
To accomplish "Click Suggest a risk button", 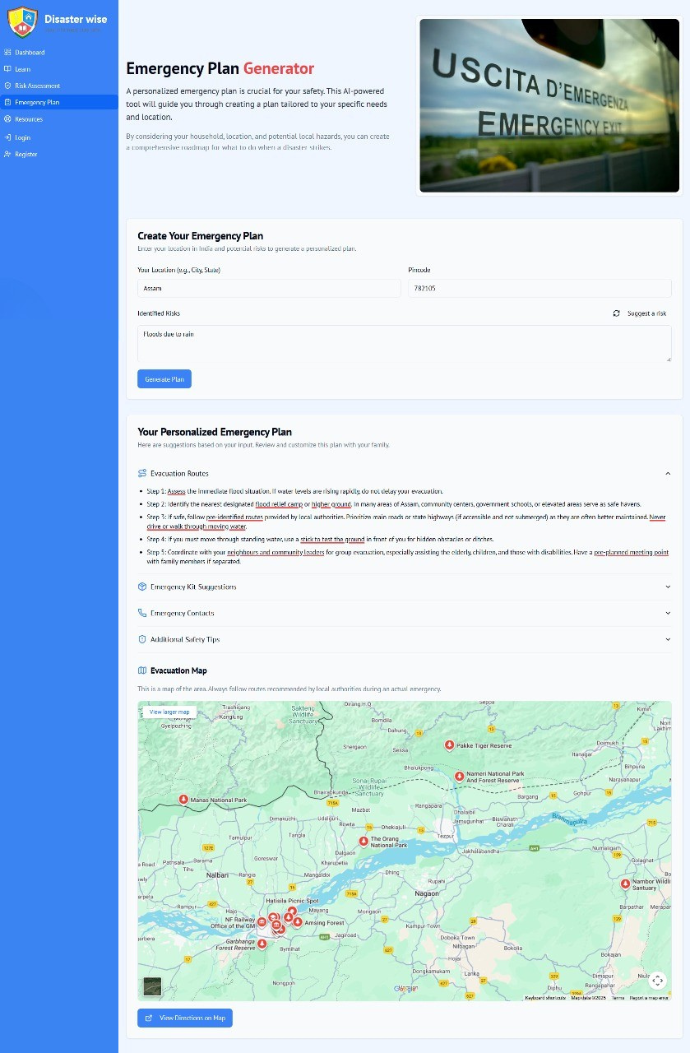I will [640, 313].
